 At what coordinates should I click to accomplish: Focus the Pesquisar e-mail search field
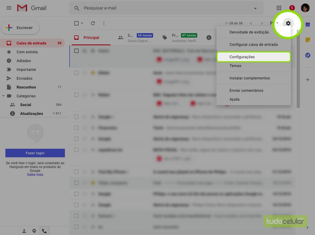click(x=164, y=8)
